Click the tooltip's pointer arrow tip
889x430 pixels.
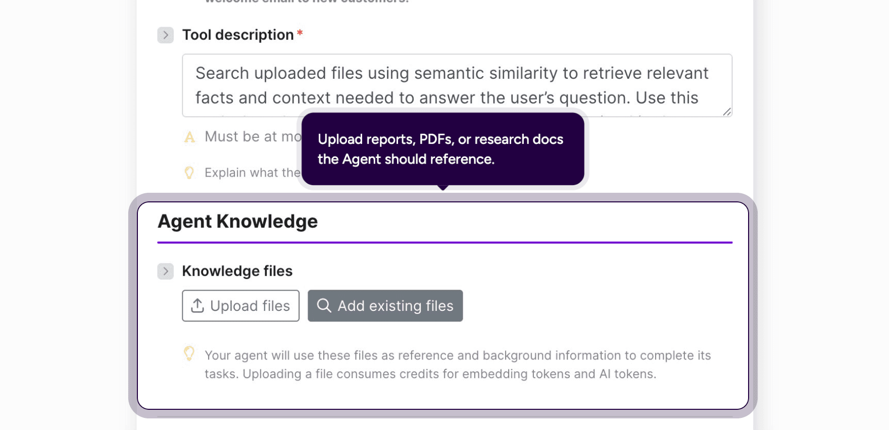pos(443,188)
